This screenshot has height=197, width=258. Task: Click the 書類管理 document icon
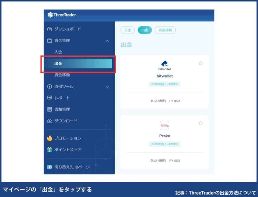pyautogui.click(x=50, y=109)
